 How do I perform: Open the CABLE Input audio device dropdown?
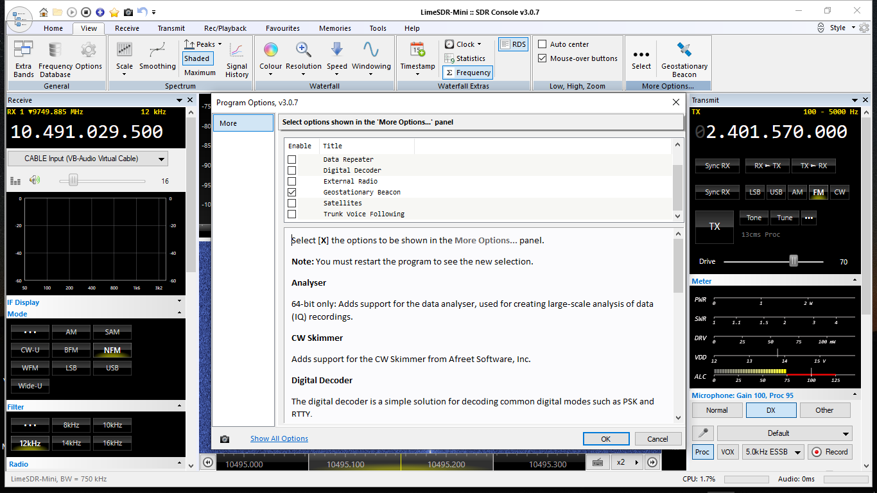pos(88,159)
